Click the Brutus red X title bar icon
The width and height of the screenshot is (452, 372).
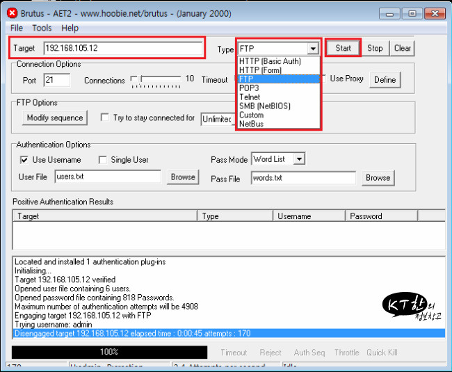point(12,13)
